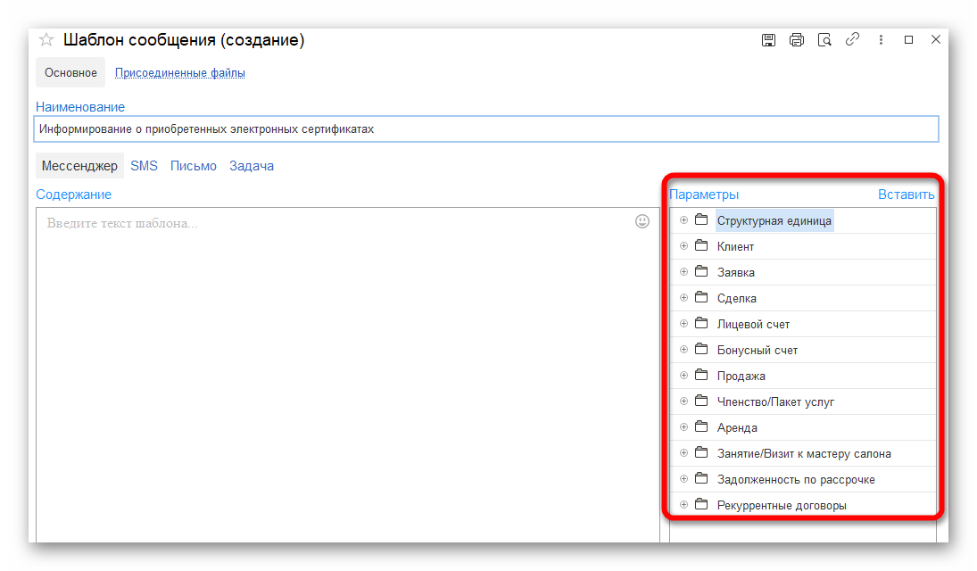Maximize the Шаблон сообщения window
Viewport: 977px width, 571px height.
(x=908, y=40)
